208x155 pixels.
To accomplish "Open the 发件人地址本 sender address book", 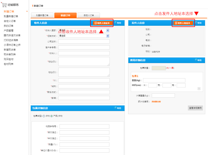I will (x=183, y=23).
